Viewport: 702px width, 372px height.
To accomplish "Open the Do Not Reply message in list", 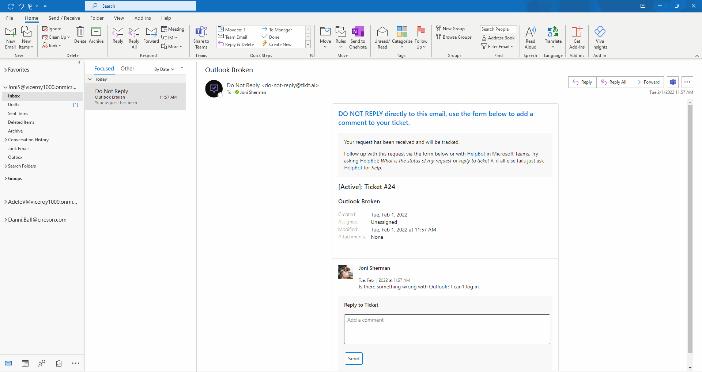I will click(135, 97).
